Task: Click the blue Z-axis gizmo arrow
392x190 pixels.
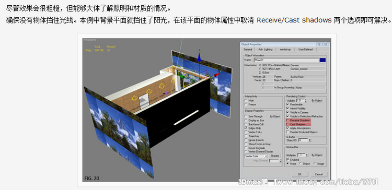Action: (x=199, y=57)
